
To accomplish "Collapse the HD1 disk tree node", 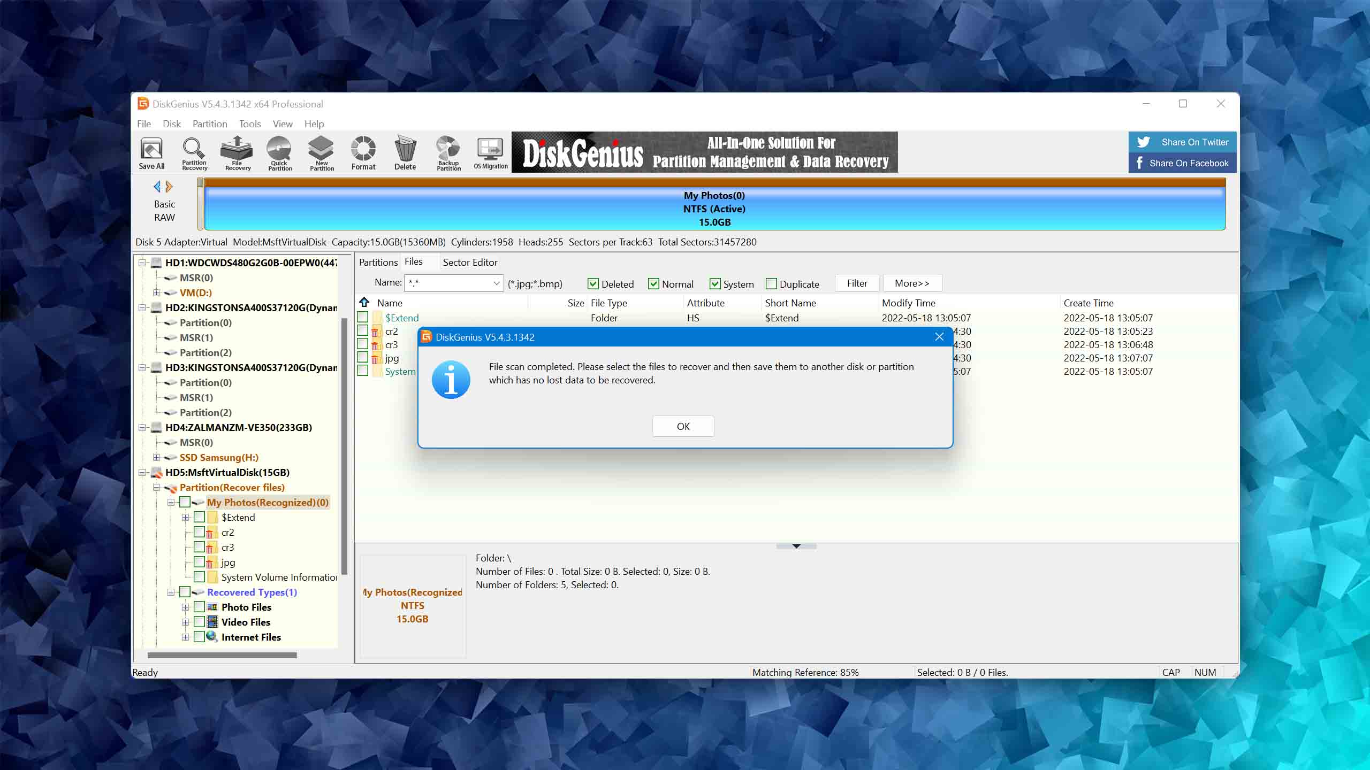I will (142, 263).
